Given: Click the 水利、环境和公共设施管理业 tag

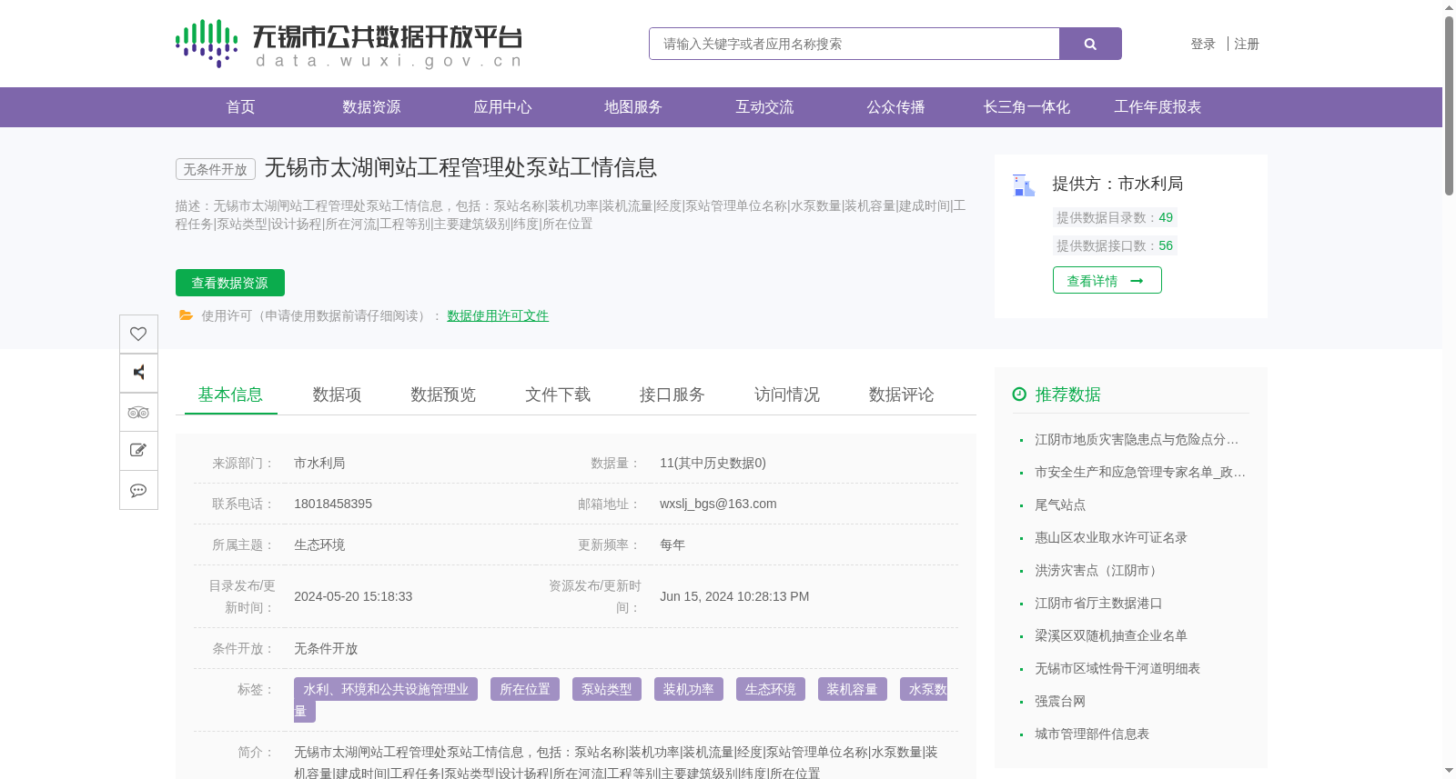Looking at the screenshot, I should click(x=386, y=689).
